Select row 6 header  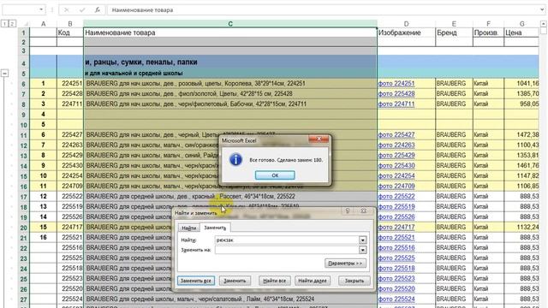(24, 84)
